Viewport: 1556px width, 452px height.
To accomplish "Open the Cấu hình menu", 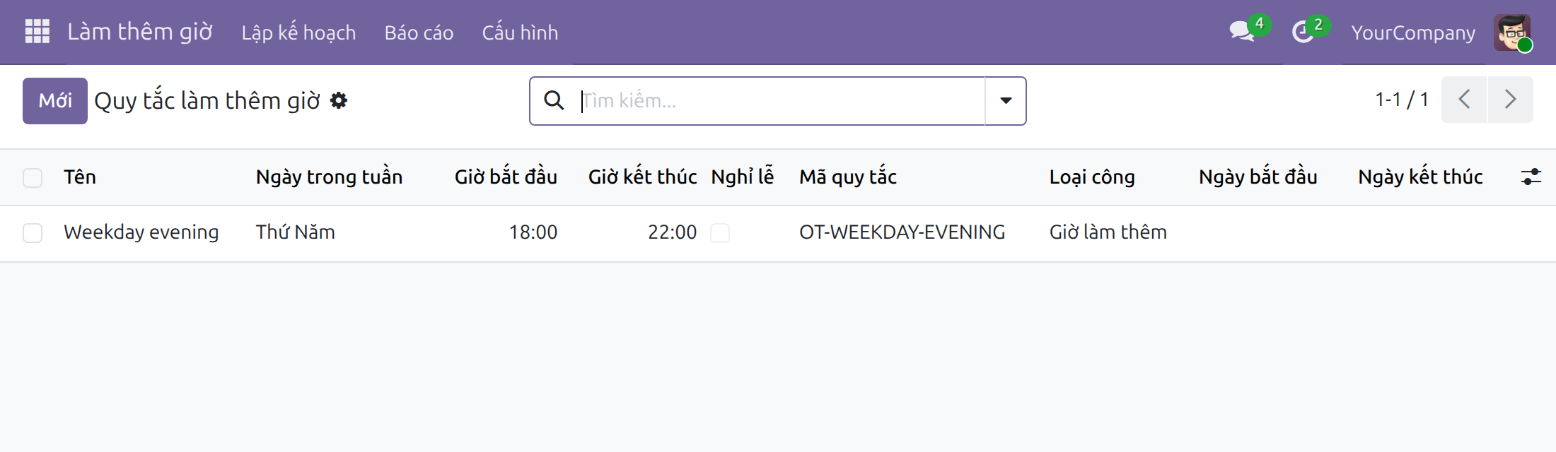I will point(520,32).
